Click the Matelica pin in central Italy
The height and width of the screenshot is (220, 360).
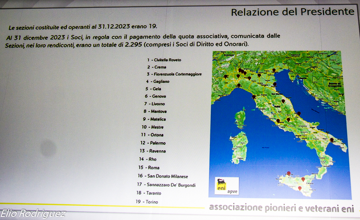click(x=283, y=101)
